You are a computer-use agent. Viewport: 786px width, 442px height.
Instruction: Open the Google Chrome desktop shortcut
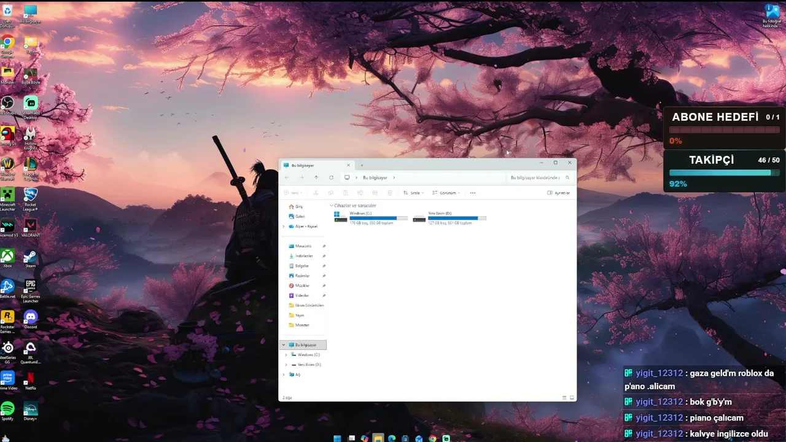click(7, 46)
